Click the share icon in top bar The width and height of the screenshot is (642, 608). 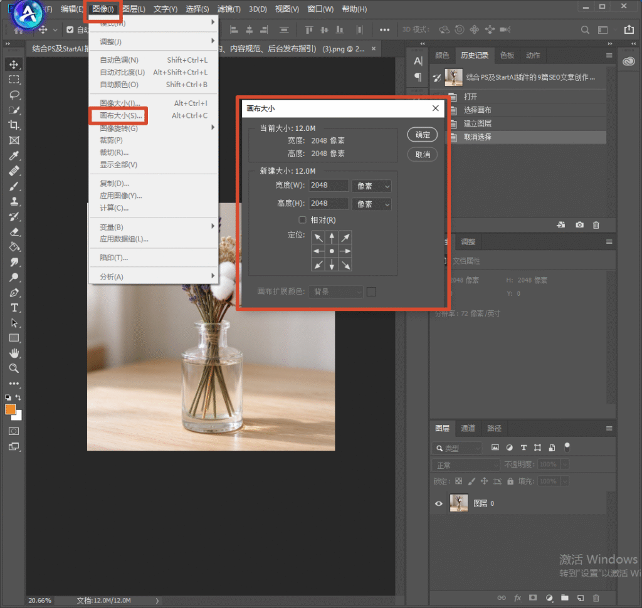pyautogui.click(x=629, y=29)
